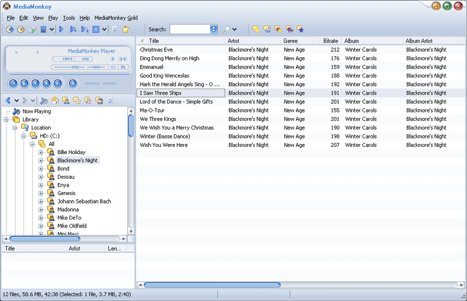Click into the Search input field
467x301 pixels.
(190, 29)
